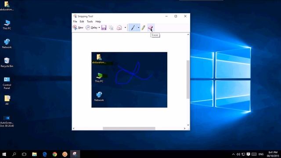This screenshot has width=281, height=158.
Task: Click the vertical scrollbar thumb in Snipping Tool
Action: (x=188, y=79)
